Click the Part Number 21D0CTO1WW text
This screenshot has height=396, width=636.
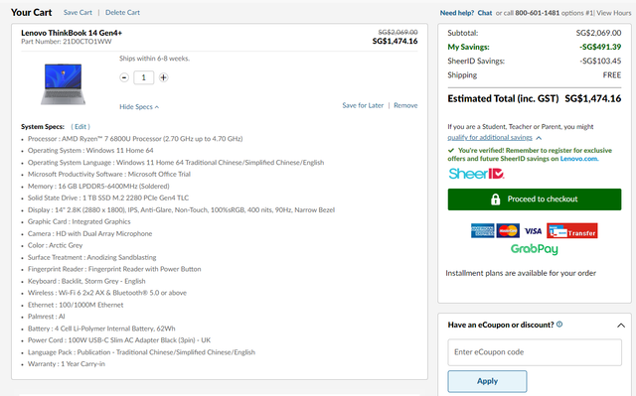tap(67, 42)
